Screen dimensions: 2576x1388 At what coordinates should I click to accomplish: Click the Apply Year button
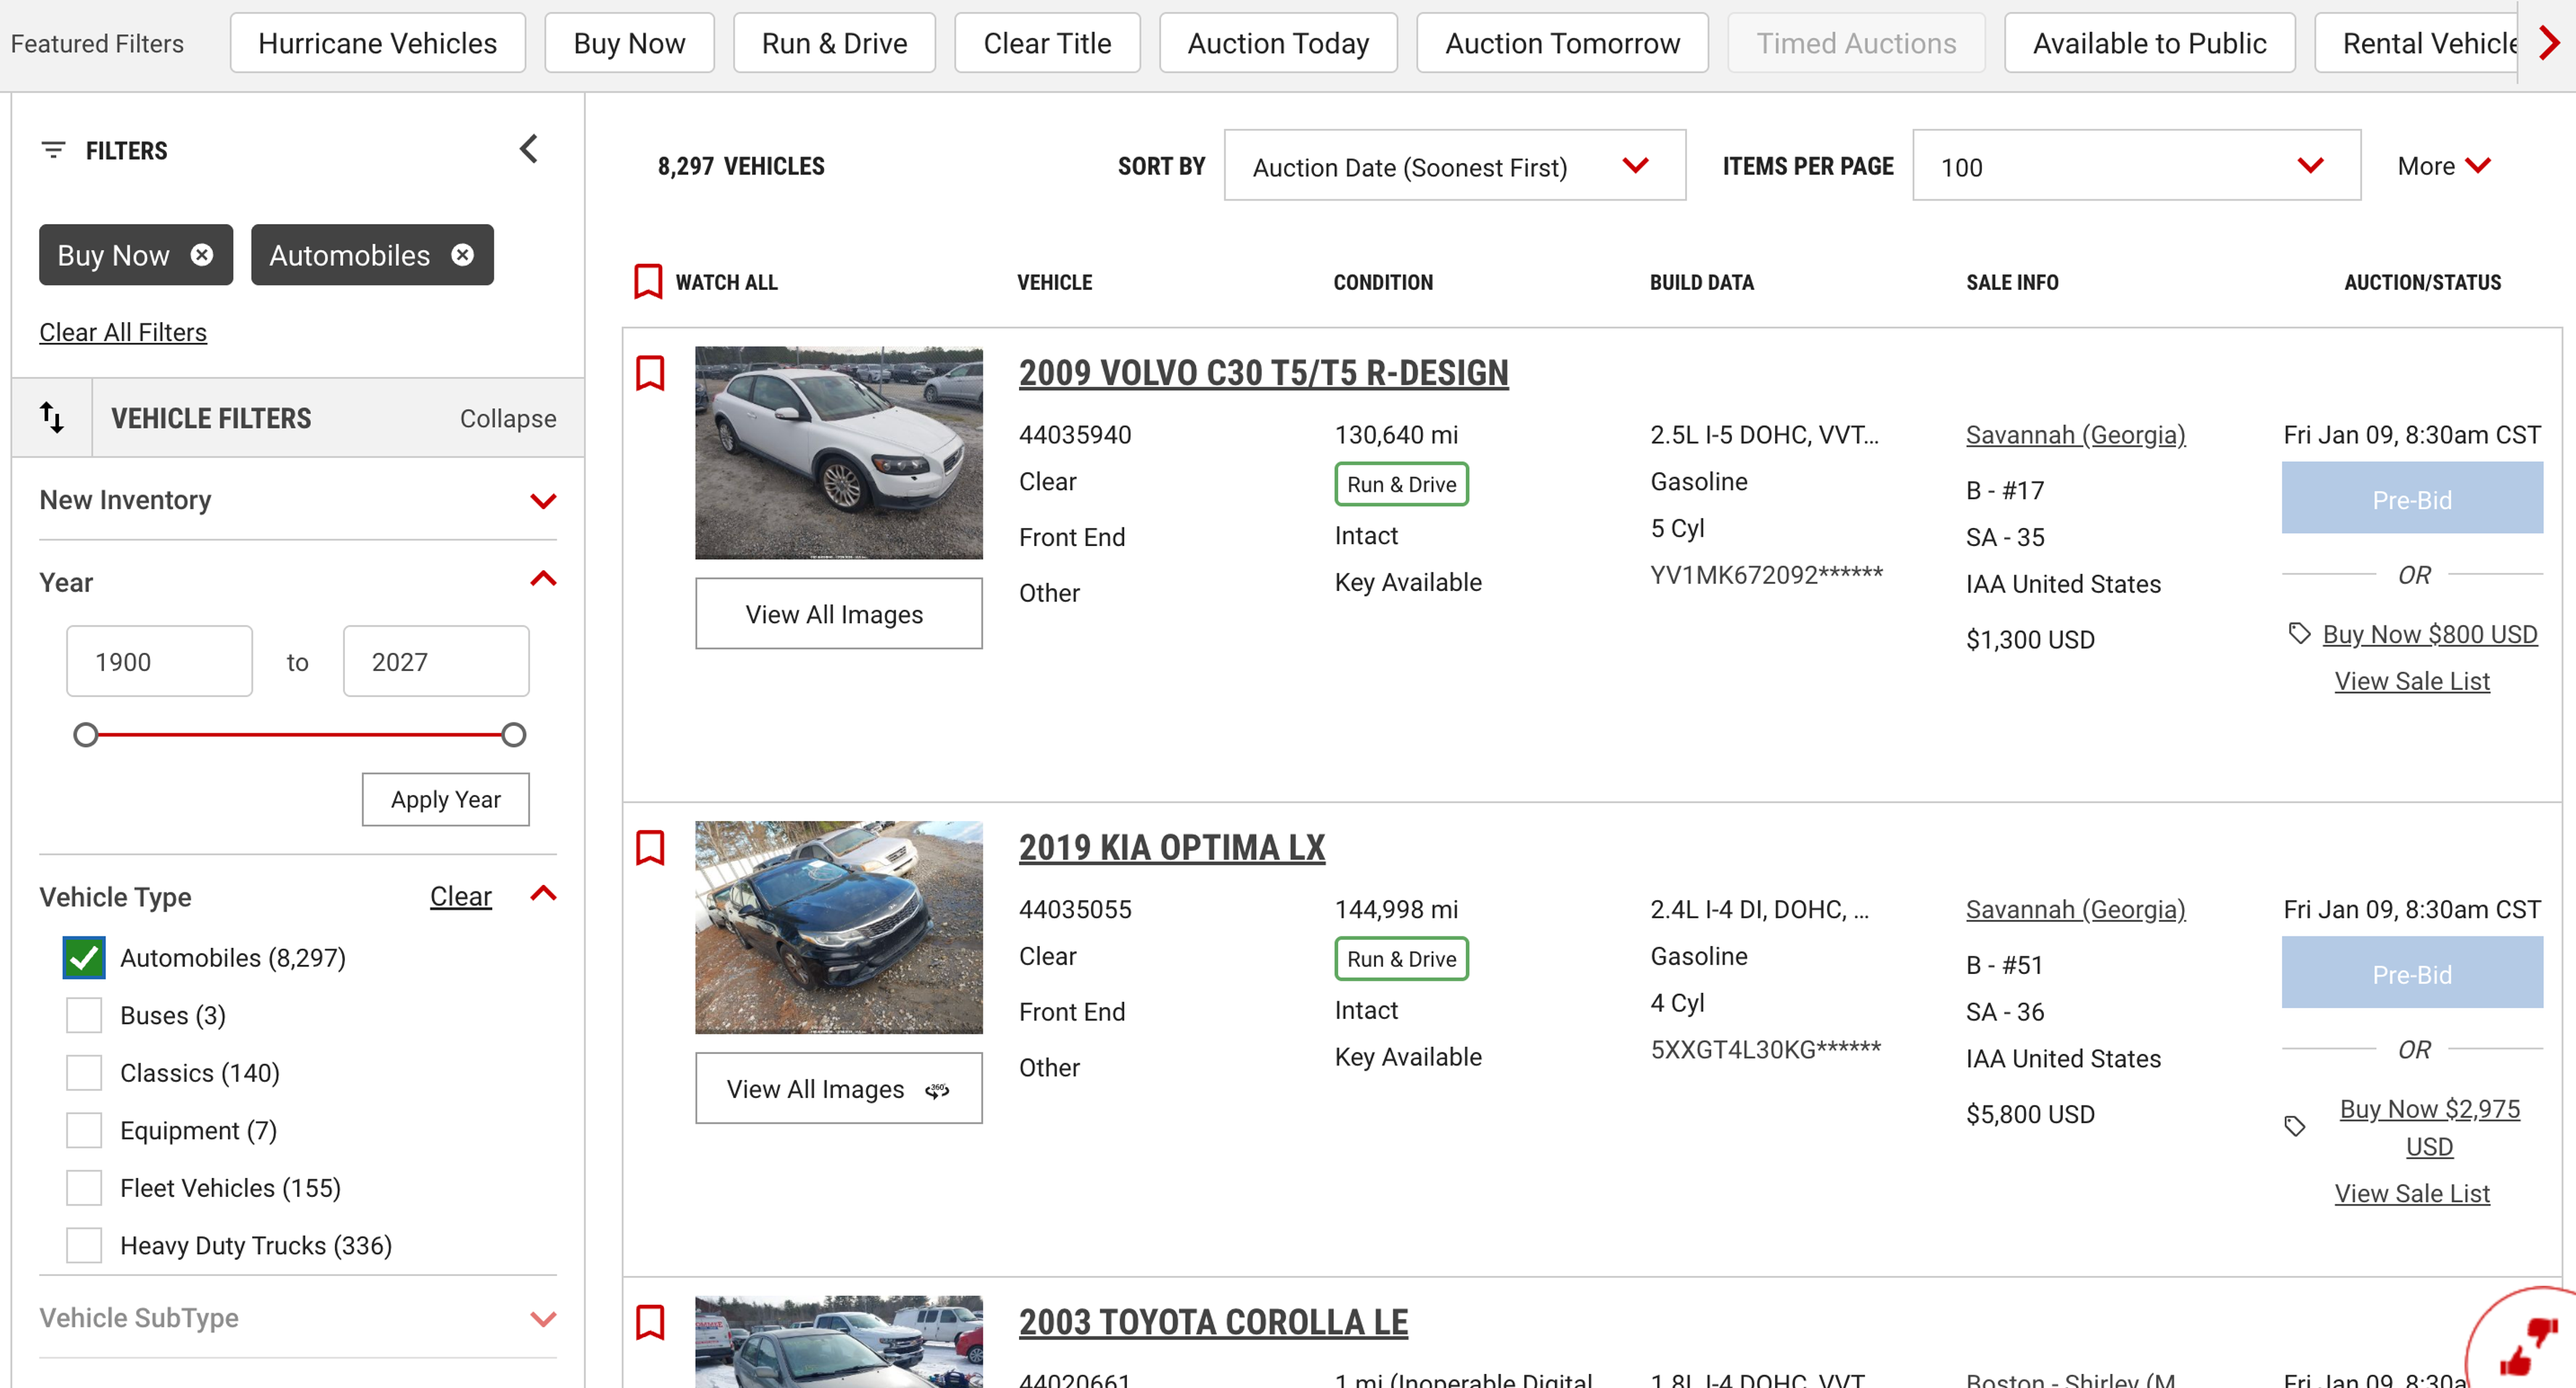point(445,799)
